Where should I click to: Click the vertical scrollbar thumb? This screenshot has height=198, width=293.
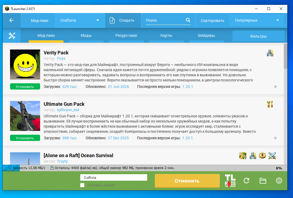[285, 56]
